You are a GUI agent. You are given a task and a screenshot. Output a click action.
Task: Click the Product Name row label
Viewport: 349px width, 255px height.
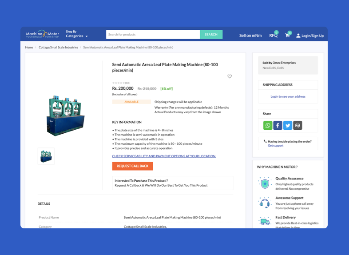pyautogui.click(x=49, y=217)
